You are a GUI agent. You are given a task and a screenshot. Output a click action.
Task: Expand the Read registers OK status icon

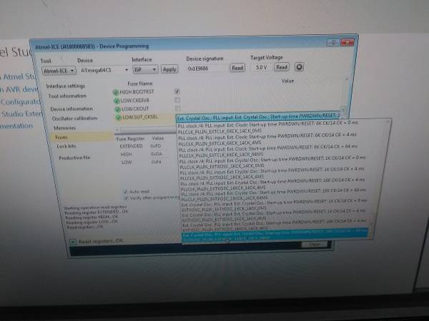[73, 242]
